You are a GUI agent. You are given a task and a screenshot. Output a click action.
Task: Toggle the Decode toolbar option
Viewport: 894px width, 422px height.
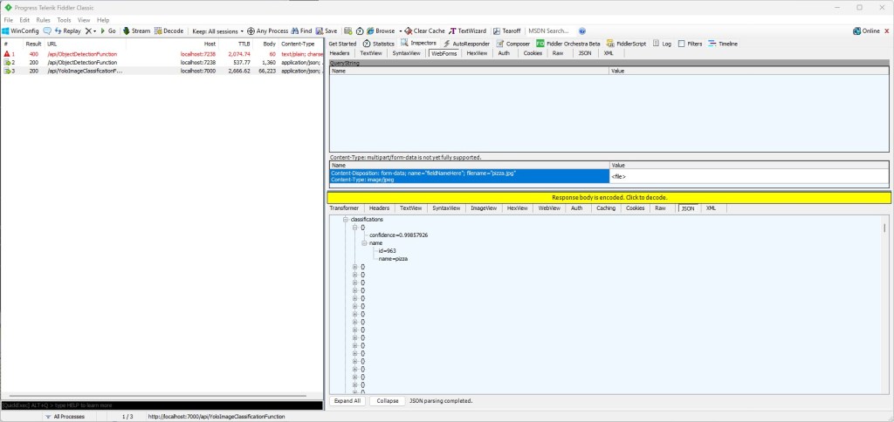click(x=159, y=31)
